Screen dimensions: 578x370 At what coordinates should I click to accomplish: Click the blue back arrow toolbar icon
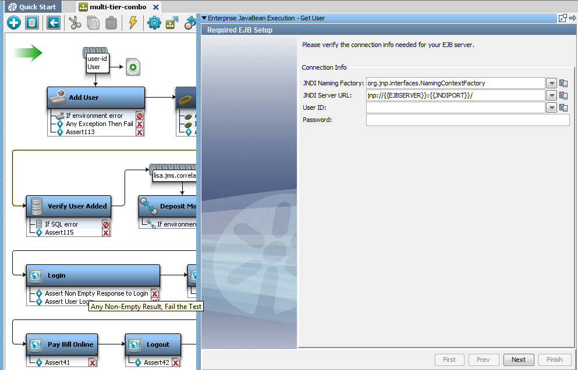(x=54, y=23)
